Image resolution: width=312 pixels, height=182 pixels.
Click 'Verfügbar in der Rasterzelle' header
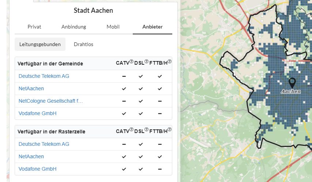pyautogui.click(x=51, y=132)
